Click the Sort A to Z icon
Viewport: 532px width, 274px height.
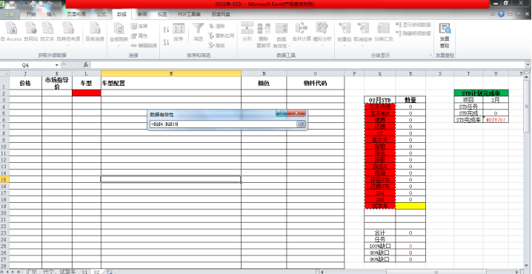(166, 30)
